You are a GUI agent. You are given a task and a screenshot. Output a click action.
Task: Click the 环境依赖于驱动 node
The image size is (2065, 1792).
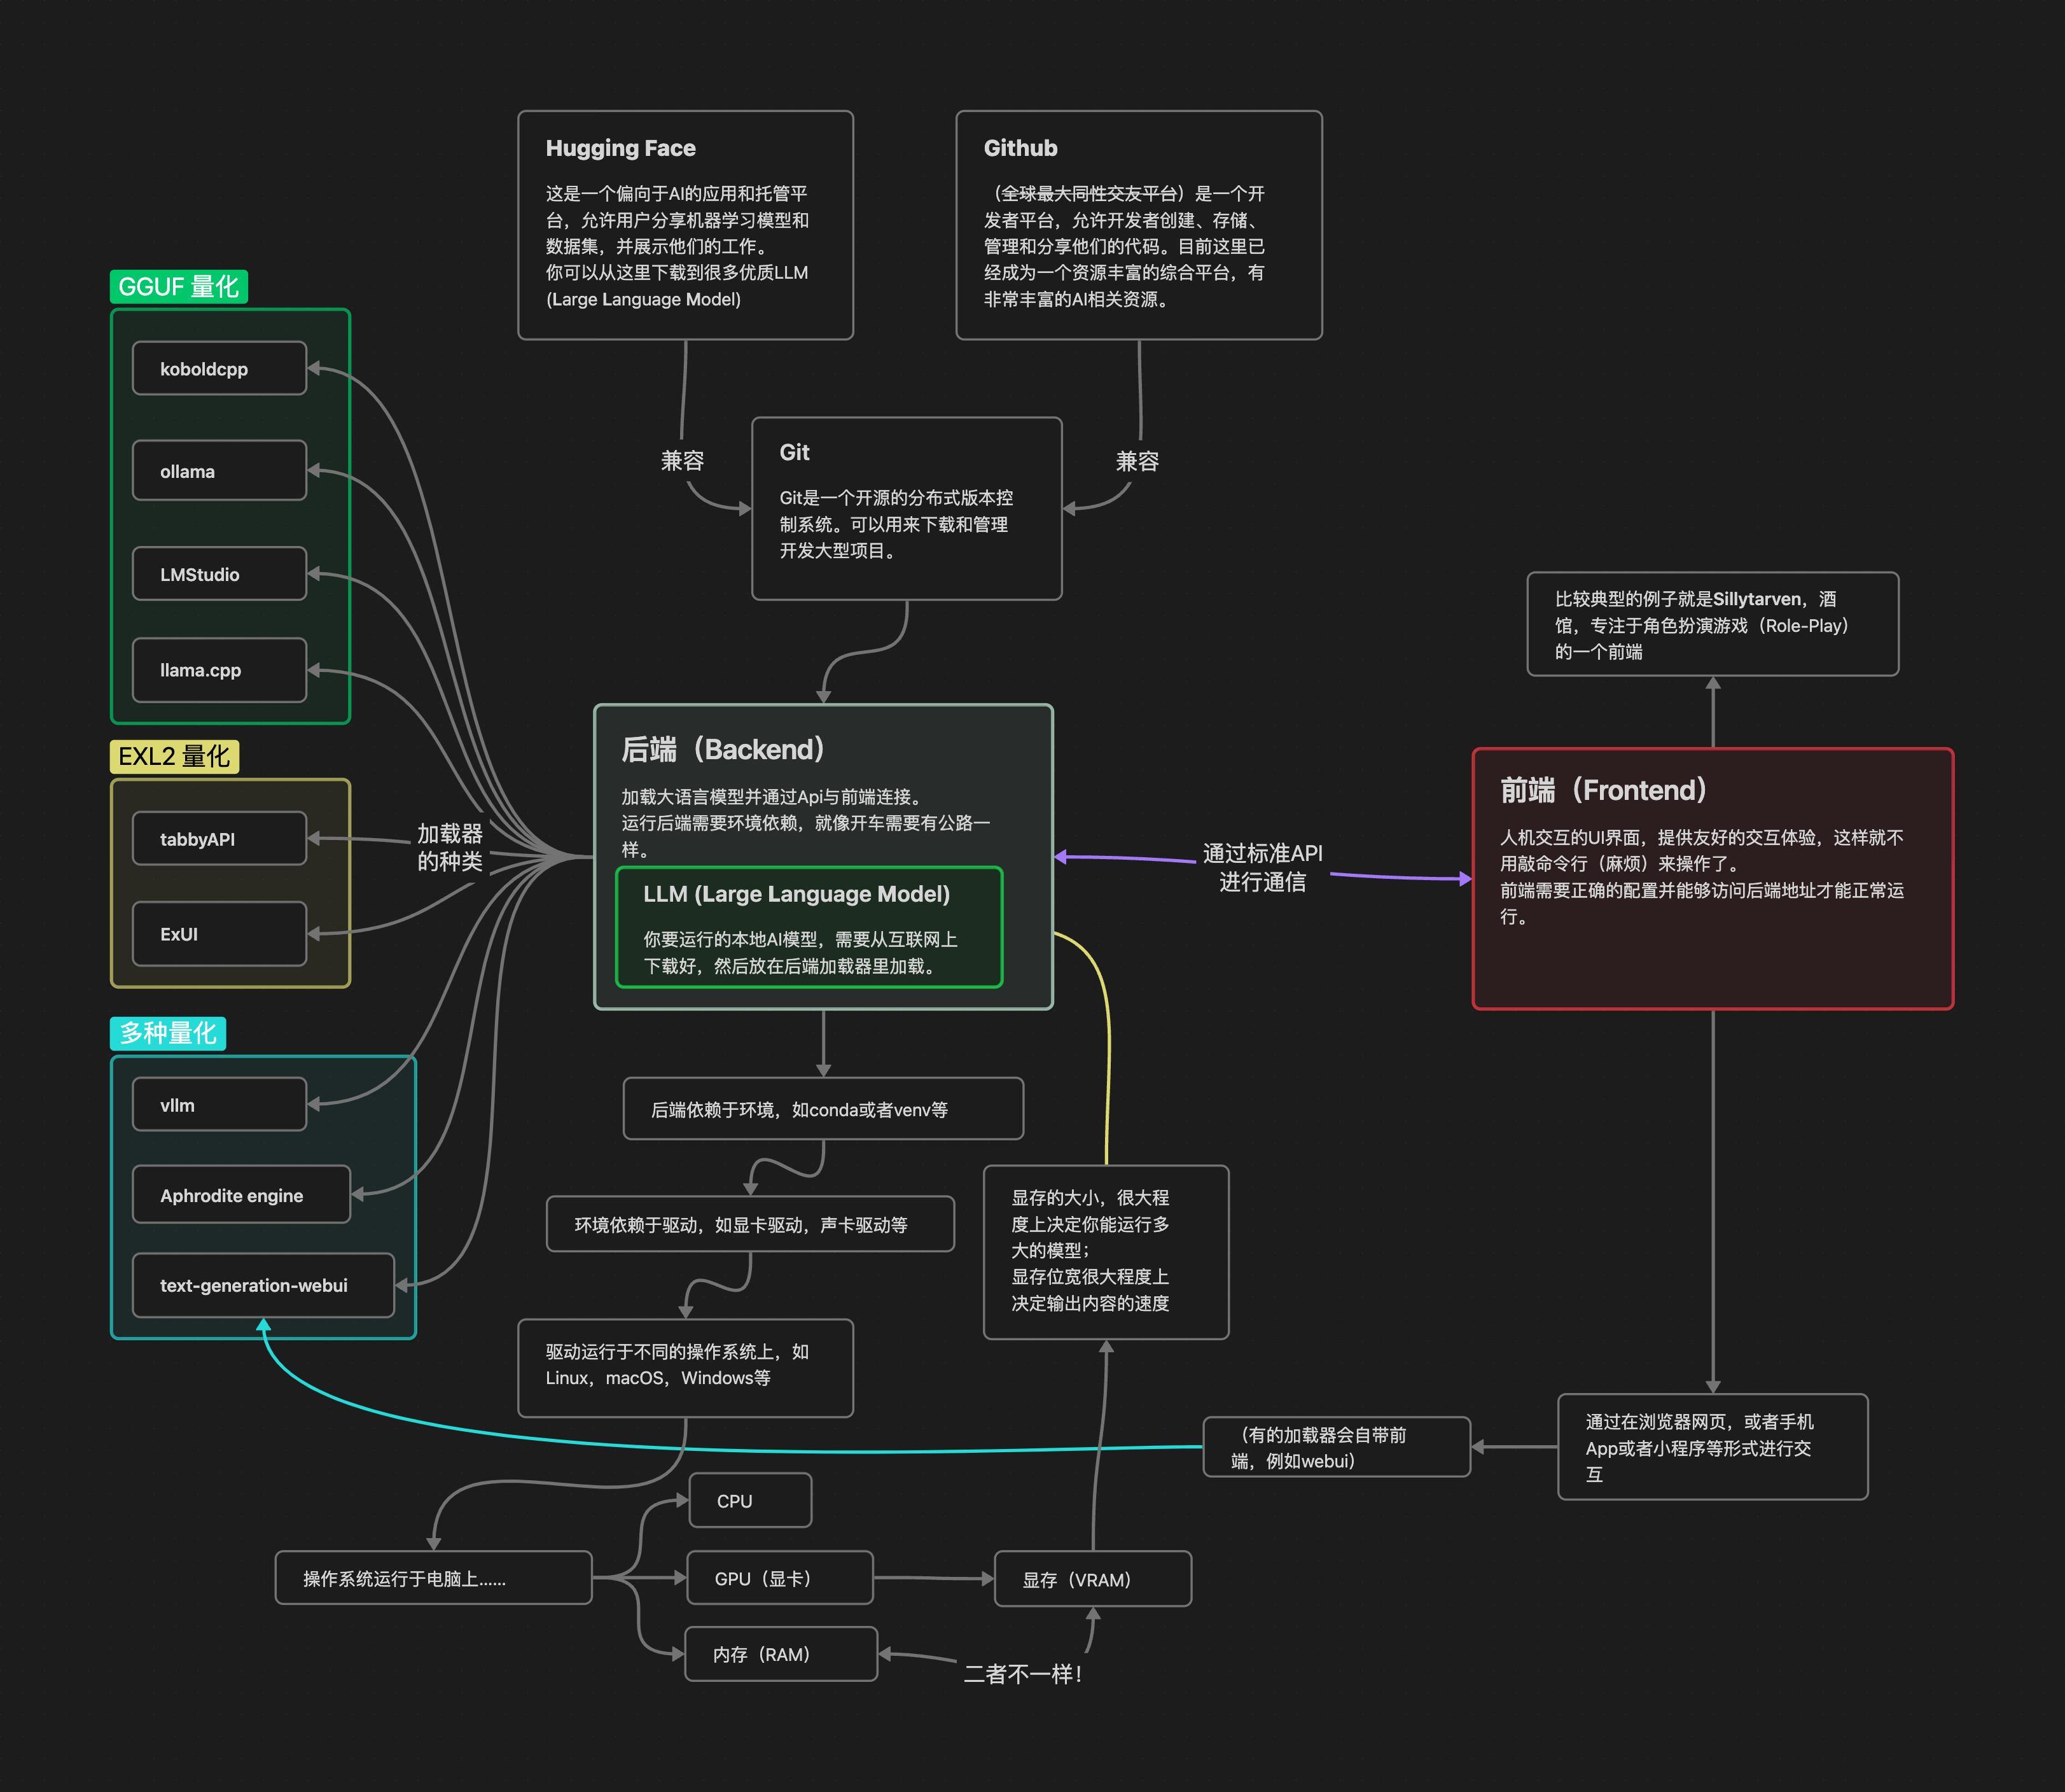pos(751,1224)
